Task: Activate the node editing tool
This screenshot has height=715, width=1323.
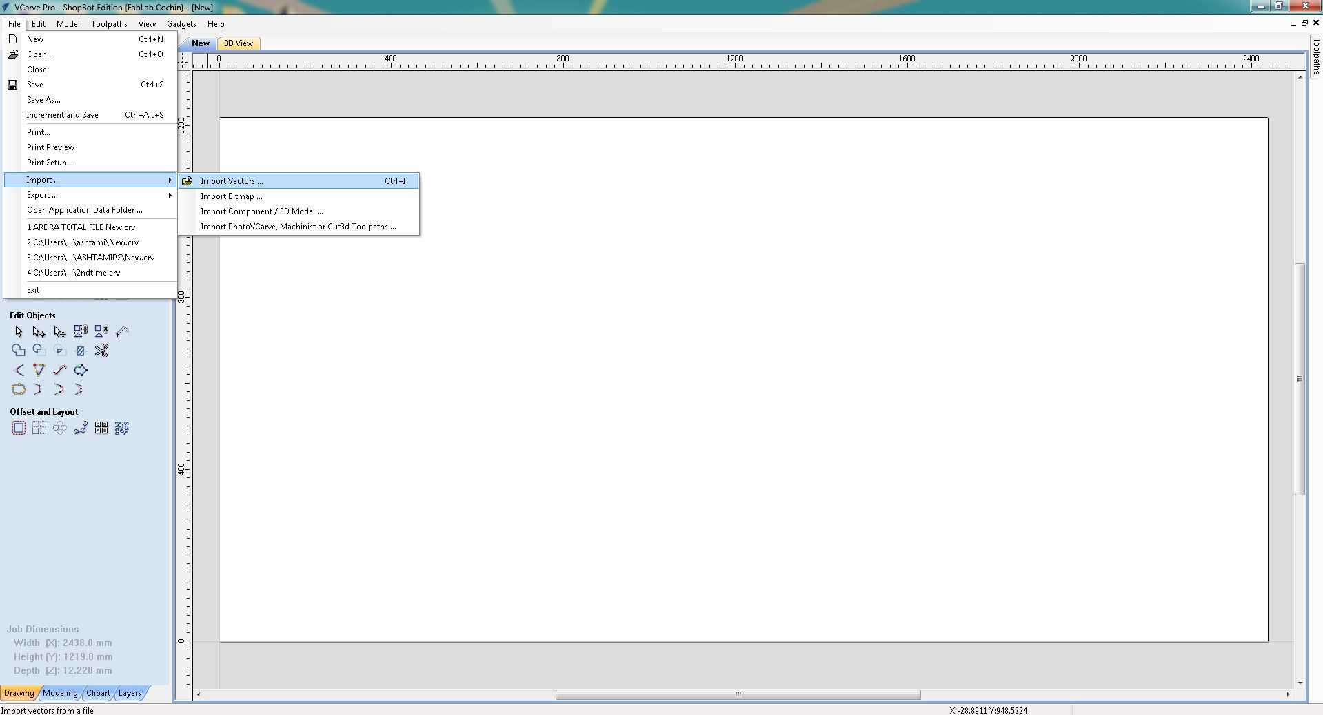Action: 39,331
